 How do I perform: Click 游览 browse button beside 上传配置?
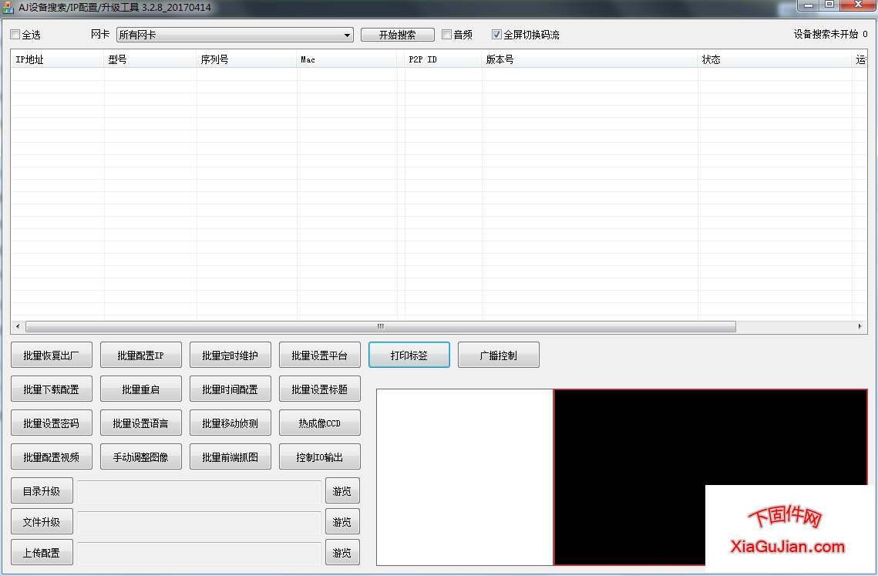[x=342, y=552]
